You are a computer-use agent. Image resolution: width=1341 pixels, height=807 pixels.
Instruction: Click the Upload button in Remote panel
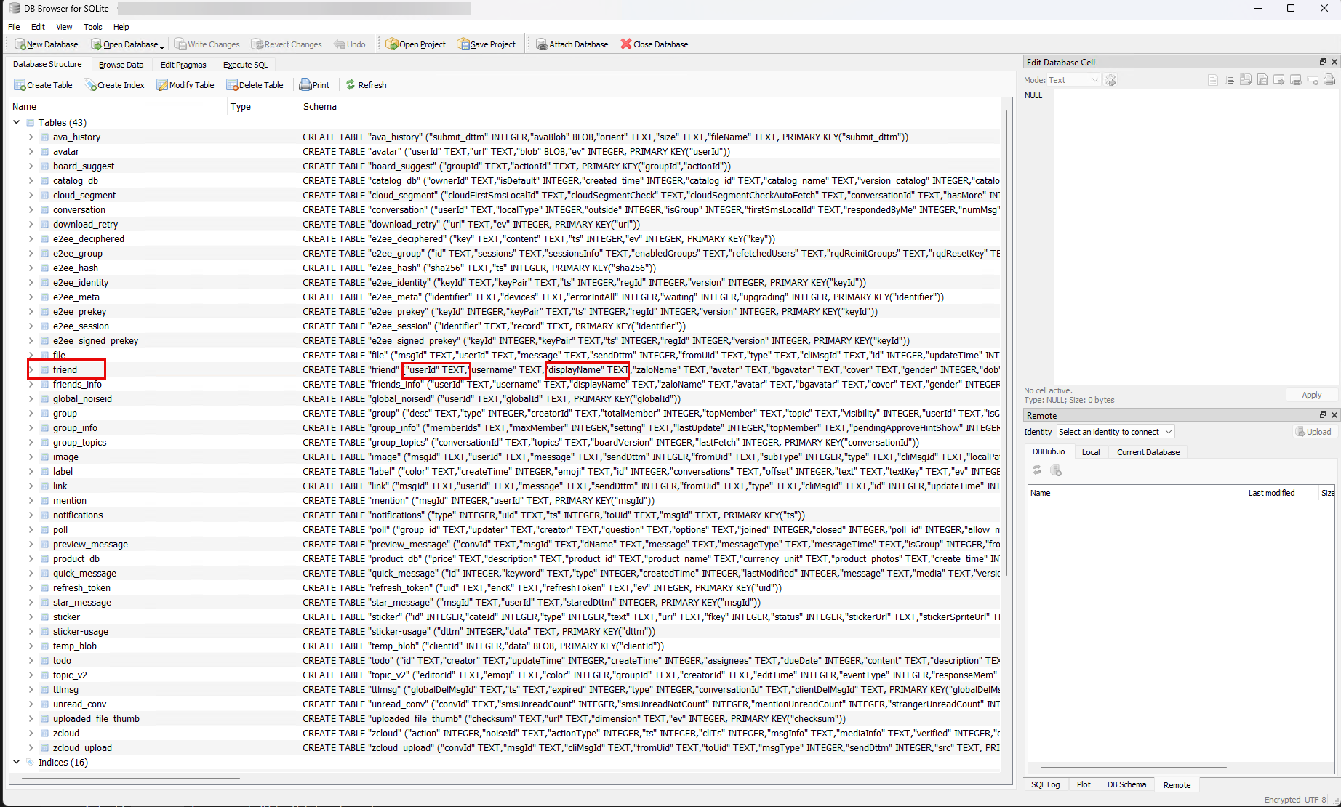[1313, 432]
